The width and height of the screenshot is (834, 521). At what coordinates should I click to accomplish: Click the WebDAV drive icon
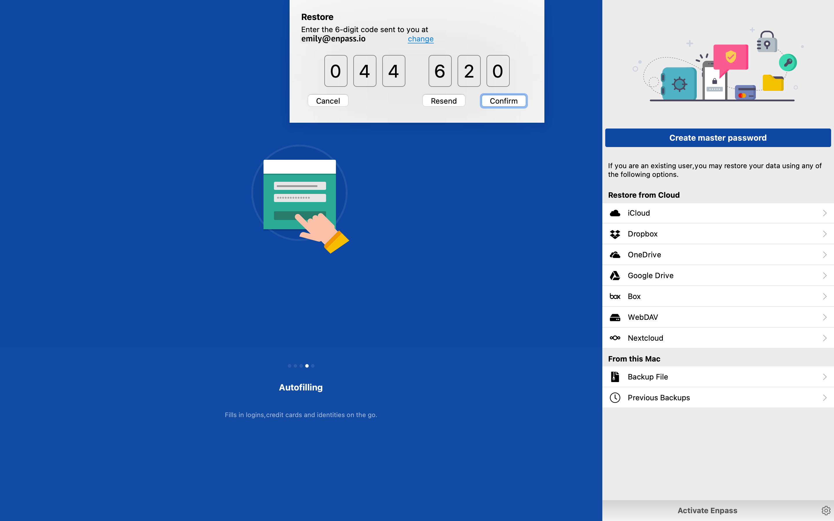coord(615,317)
